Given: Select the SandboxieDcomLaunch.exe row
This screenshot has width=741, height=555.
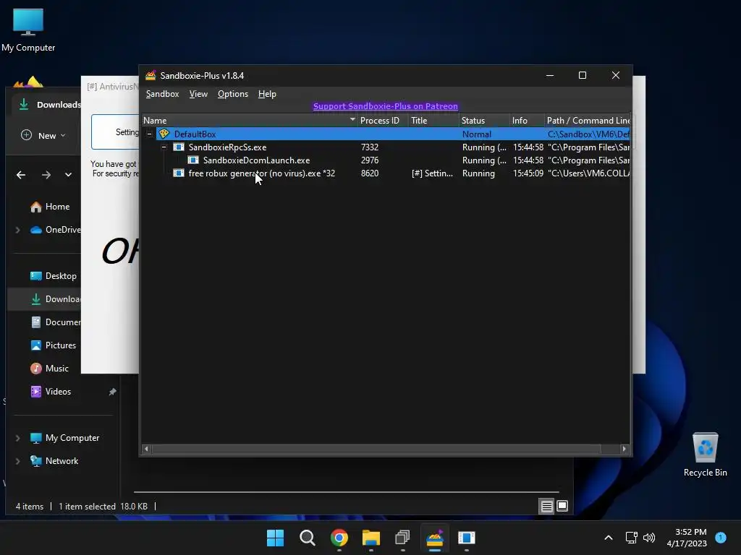Looking at the screenshot, I should point(386,160).
